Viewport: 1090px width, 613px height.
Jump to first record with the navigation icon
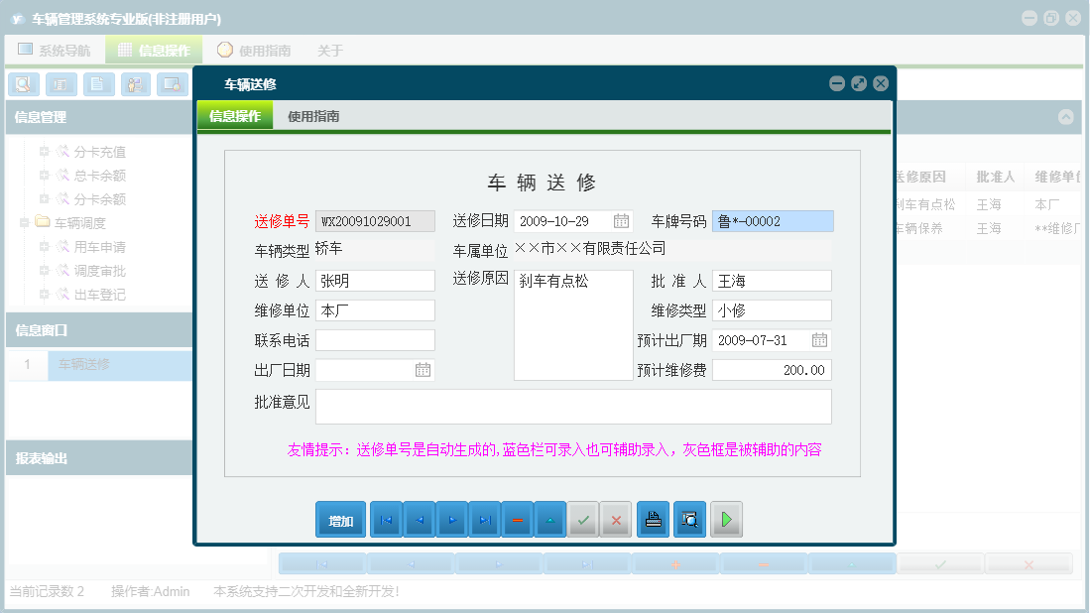[x=386, y=519]
